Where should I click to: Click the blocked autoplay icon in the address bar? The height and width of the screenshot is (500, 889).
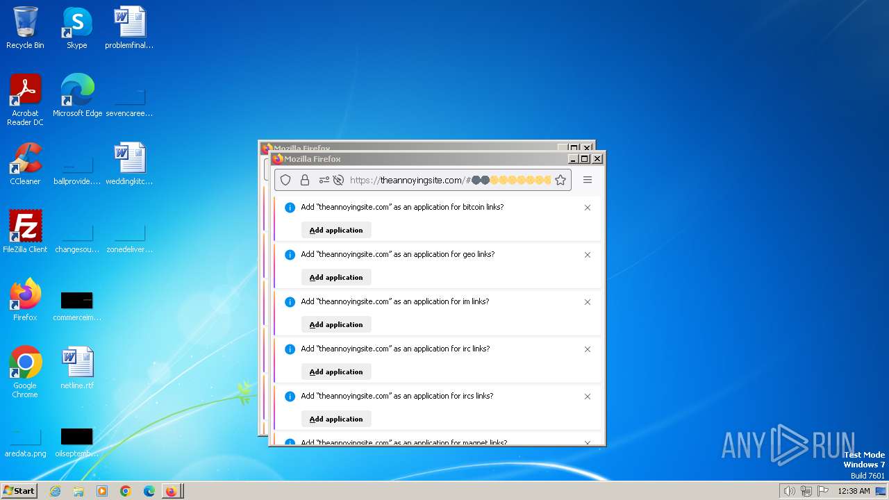tap(338, 180)
